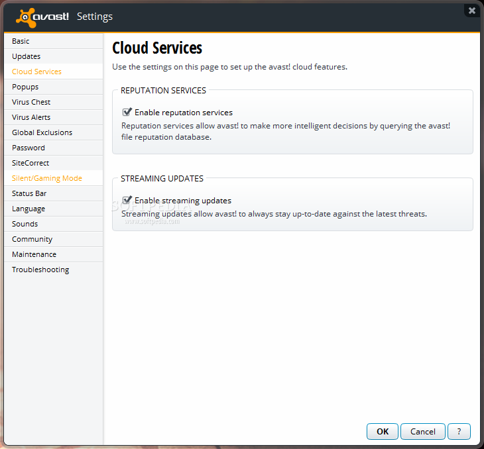Select Community section
Image resolution: width=484 pixels, height=449 pixels.
(54, 239)
